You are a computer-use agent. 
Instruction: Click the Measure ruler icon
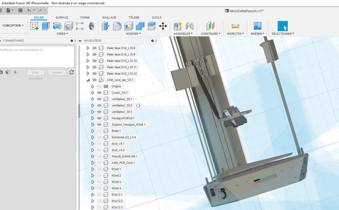(x=235, y=26)
